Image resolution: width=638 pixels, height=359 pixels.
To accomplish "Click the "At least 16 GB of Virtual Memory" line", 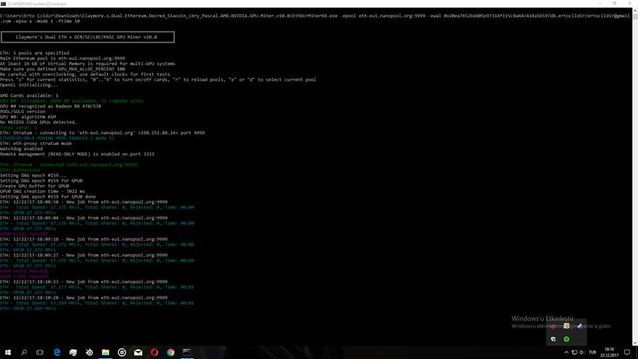I will pos(88,64).
